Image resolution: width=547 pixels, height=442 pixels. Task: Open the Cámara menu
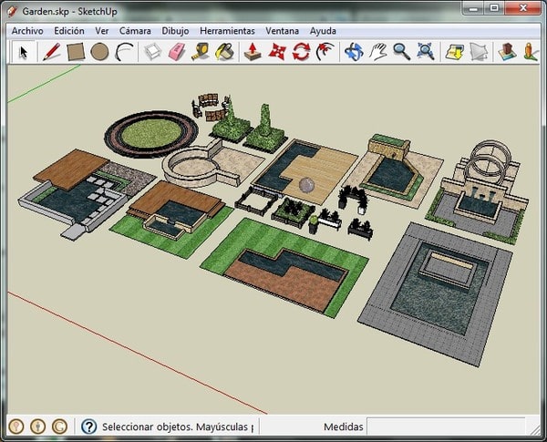click(x=135, y=30)
